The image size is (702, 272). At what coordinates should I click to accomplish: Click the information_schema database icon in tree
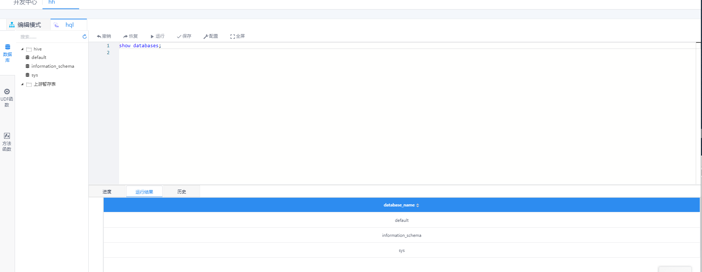27,66
